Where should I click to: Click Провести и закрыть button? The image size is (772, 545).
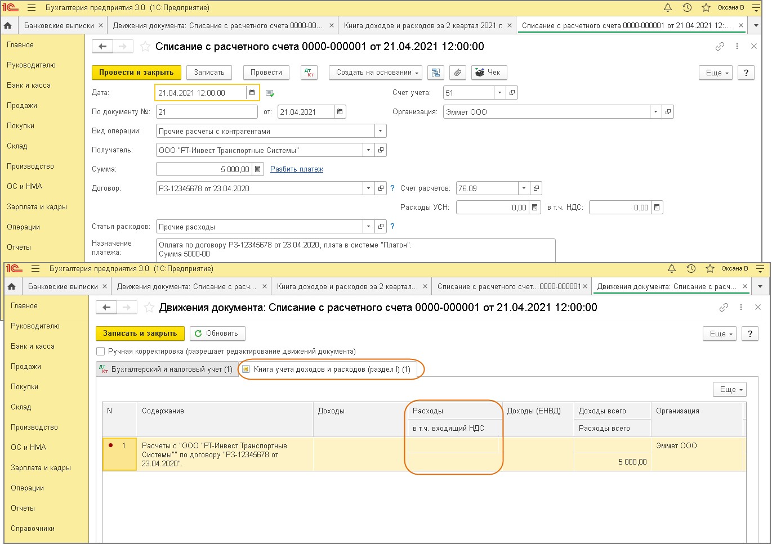pos(136,73)
